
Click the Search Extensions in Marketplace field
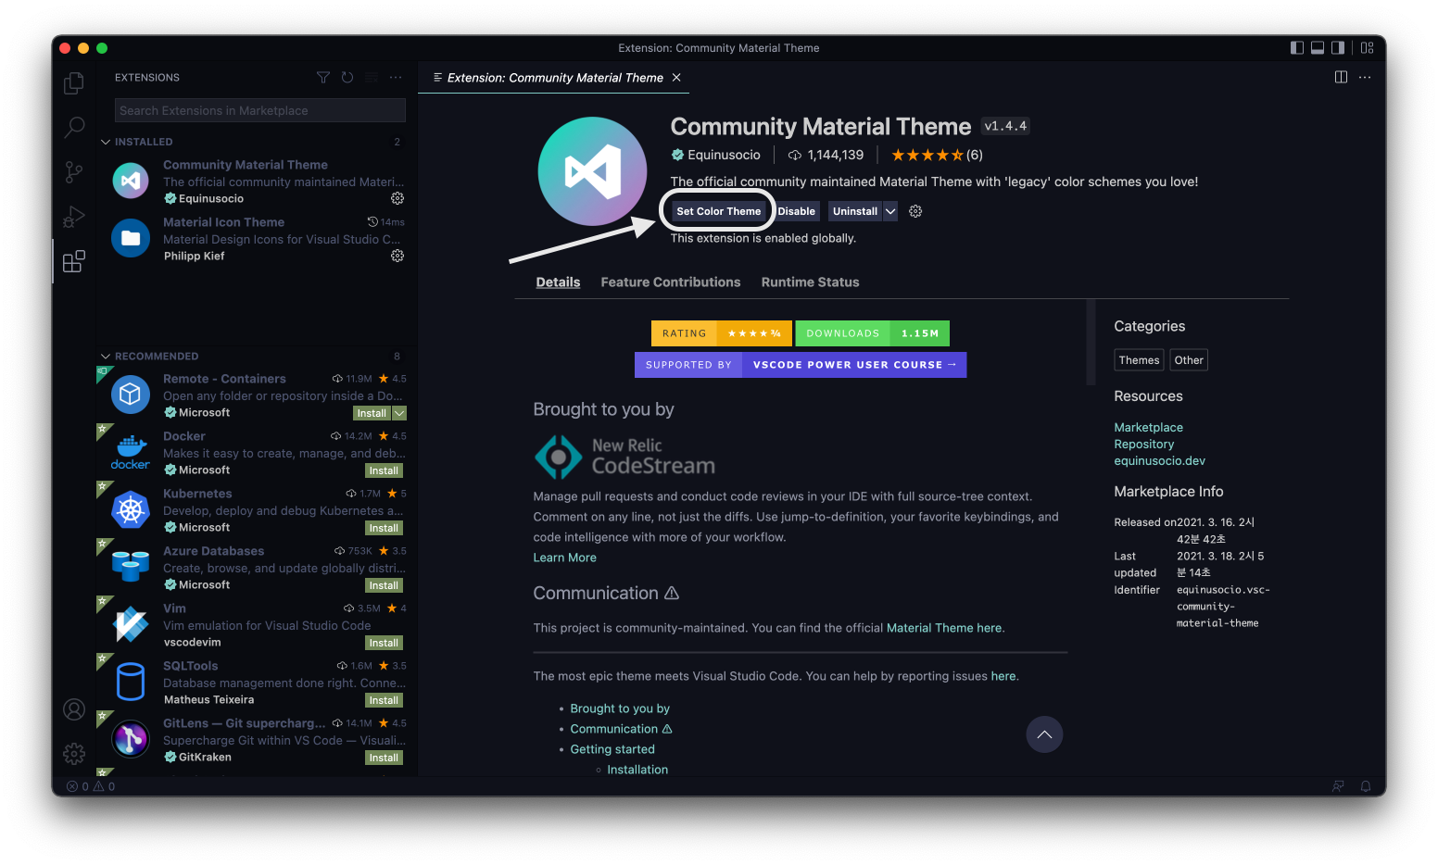(260, 110)
